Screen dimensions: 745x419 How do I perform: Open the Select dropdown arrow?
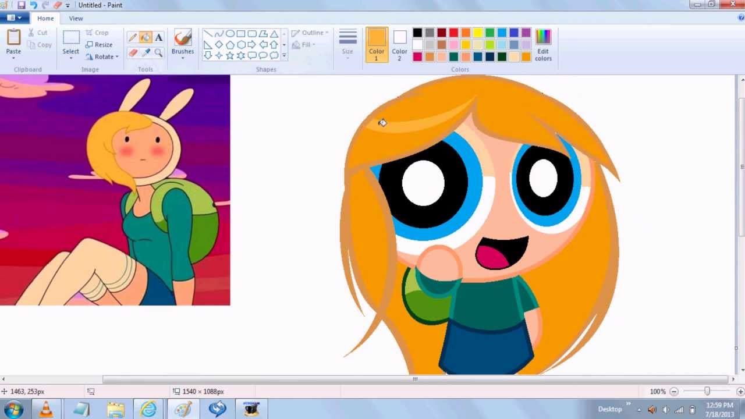coord(71,58)
